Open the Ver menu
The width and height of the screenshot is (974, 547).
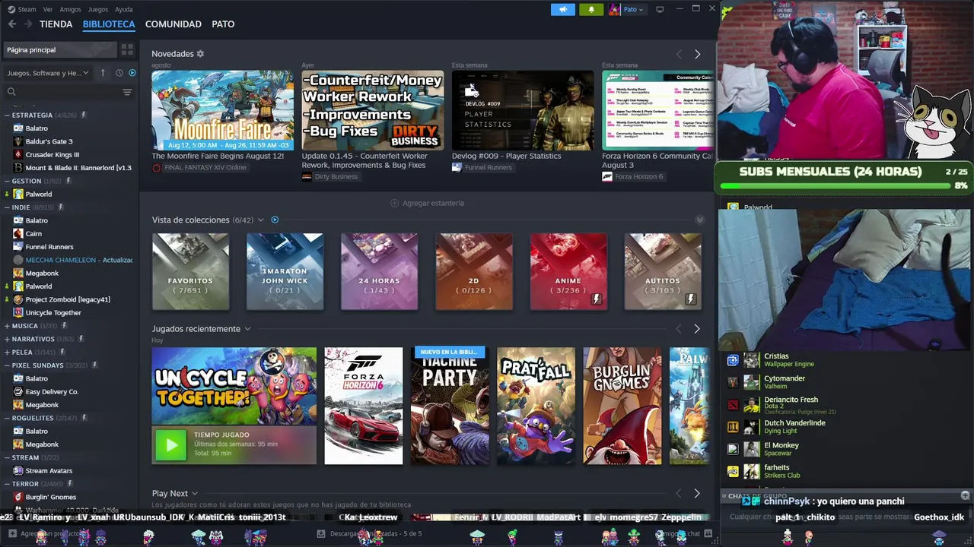point(48,9)
